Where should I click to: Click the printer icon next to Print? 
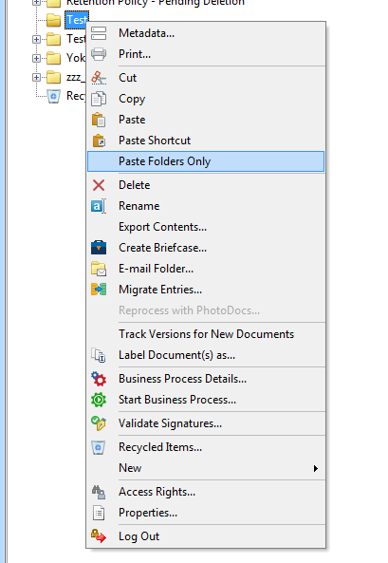point(99,54)
